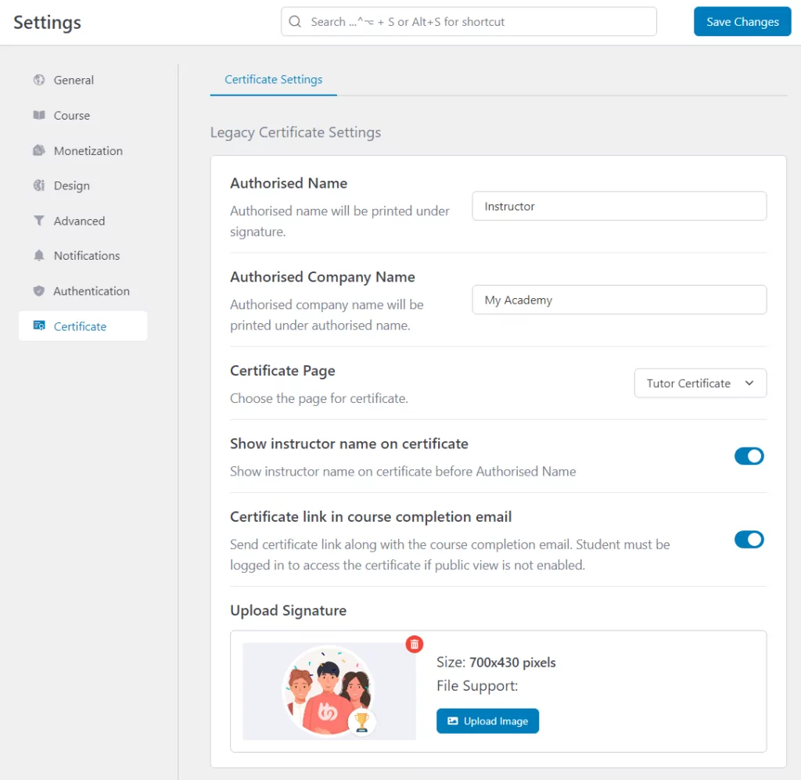This screenshot has height=780, width=801.
Task: Click the Notifications bell icon
Action: pos(39,255)
